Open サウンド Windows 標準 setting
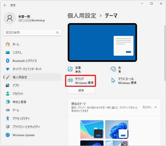Image resolution: width=166 pixels, height=146 pixels. pyautogui.click(x=81, y=81)
